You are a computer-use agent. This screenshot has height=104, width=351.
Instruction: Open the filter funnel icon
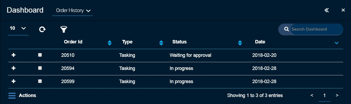[63, 29]
